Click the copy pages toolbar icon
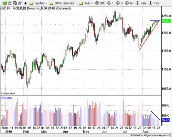Screen dimensions: 172x137 pos(15,3)
